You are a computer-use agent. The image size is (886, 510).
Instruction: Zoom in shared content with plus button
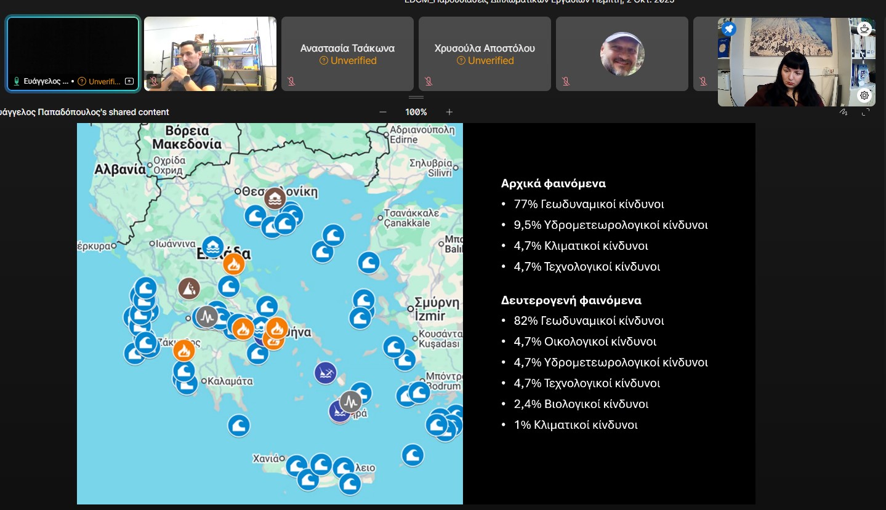[449, 112]
